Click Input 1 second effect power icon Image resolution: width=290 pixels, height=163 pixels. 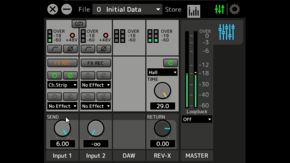coord(55,97)
